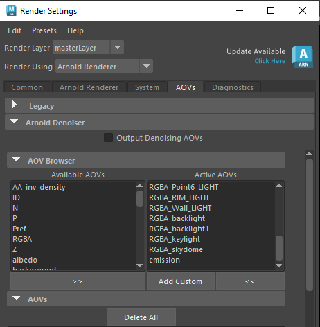Switch to the Arnold Renderer tab
Screen dimensions: 320x327
click(89, 87)
